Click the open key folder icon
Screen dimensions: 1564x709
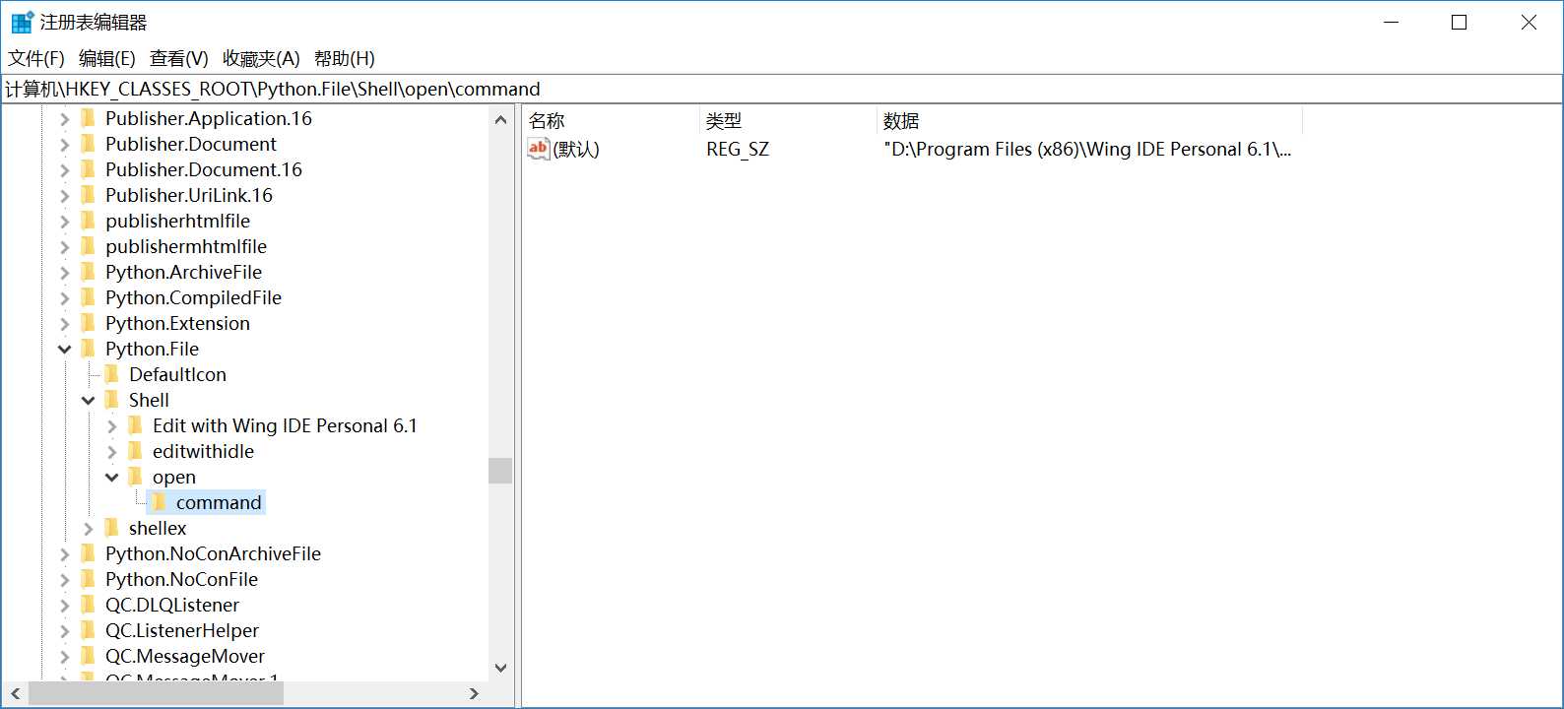(135, 477)
